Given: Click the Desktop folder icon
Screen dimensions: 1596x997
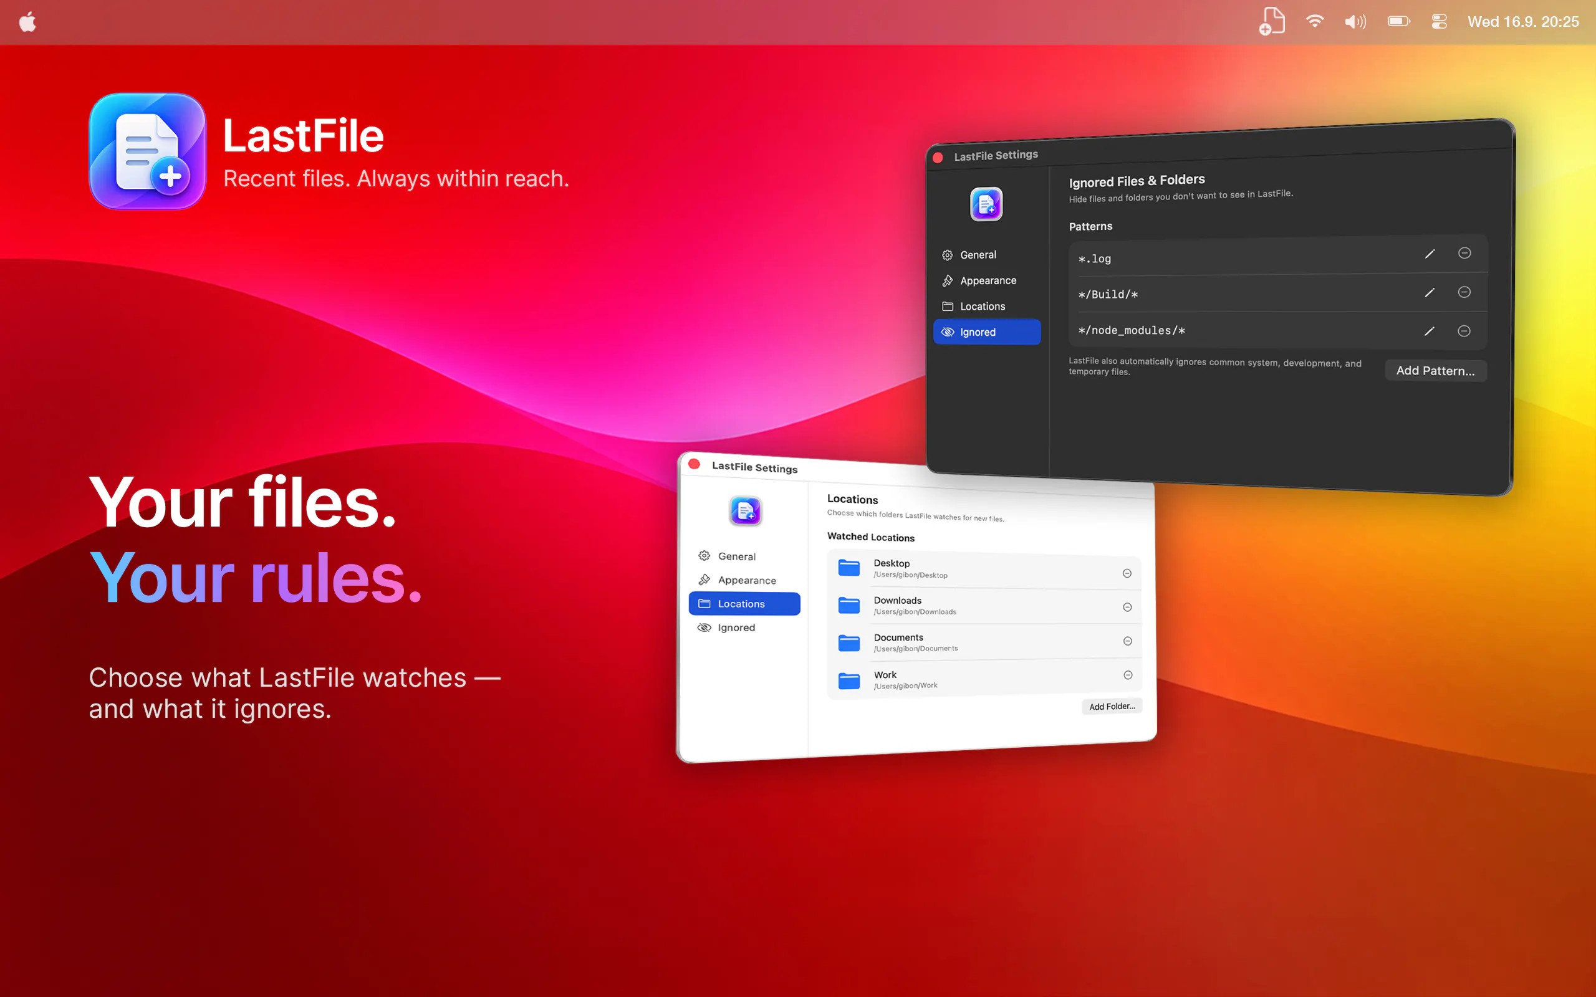Looking at the screenshot, I should (848, 567).
